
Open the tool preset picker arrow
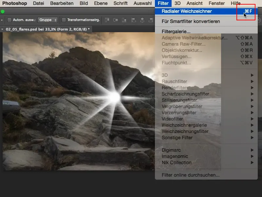click(2, 20)
